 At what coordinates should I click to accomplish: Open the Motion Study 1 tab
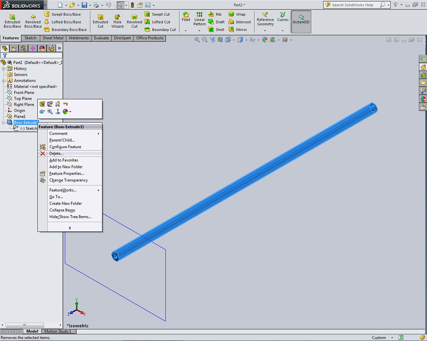[58, 331]
